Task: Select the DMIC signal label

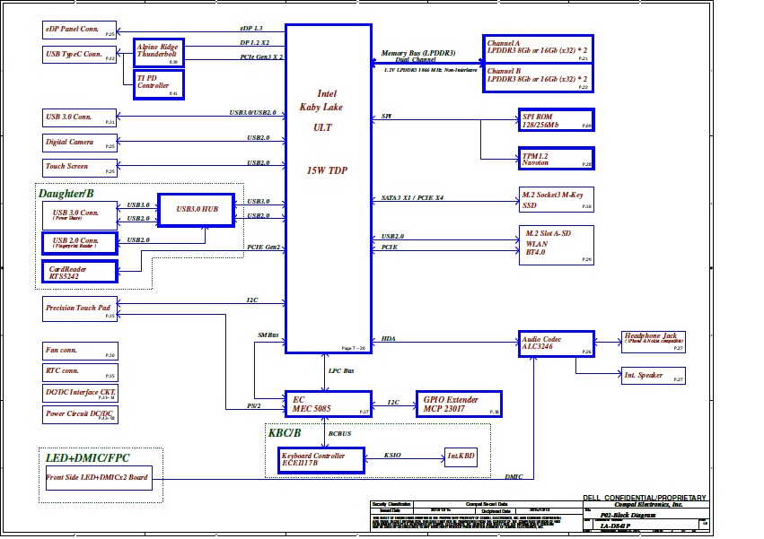Action: pos(514,477)
